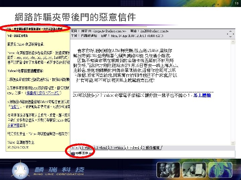Follow the blue bracketed link in point 3
The image size is (241, 180).
(15, 107)
